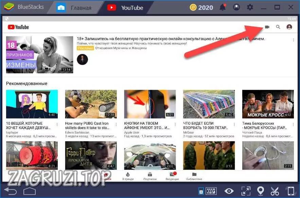Click the yellow Реклама ad label
Viewport: 300px width, 198px height.
click(x=85, y=48)
